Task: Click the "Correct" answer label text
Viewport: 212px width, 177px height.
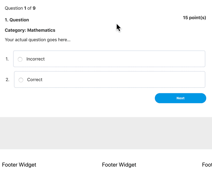Action: point(35,80)
